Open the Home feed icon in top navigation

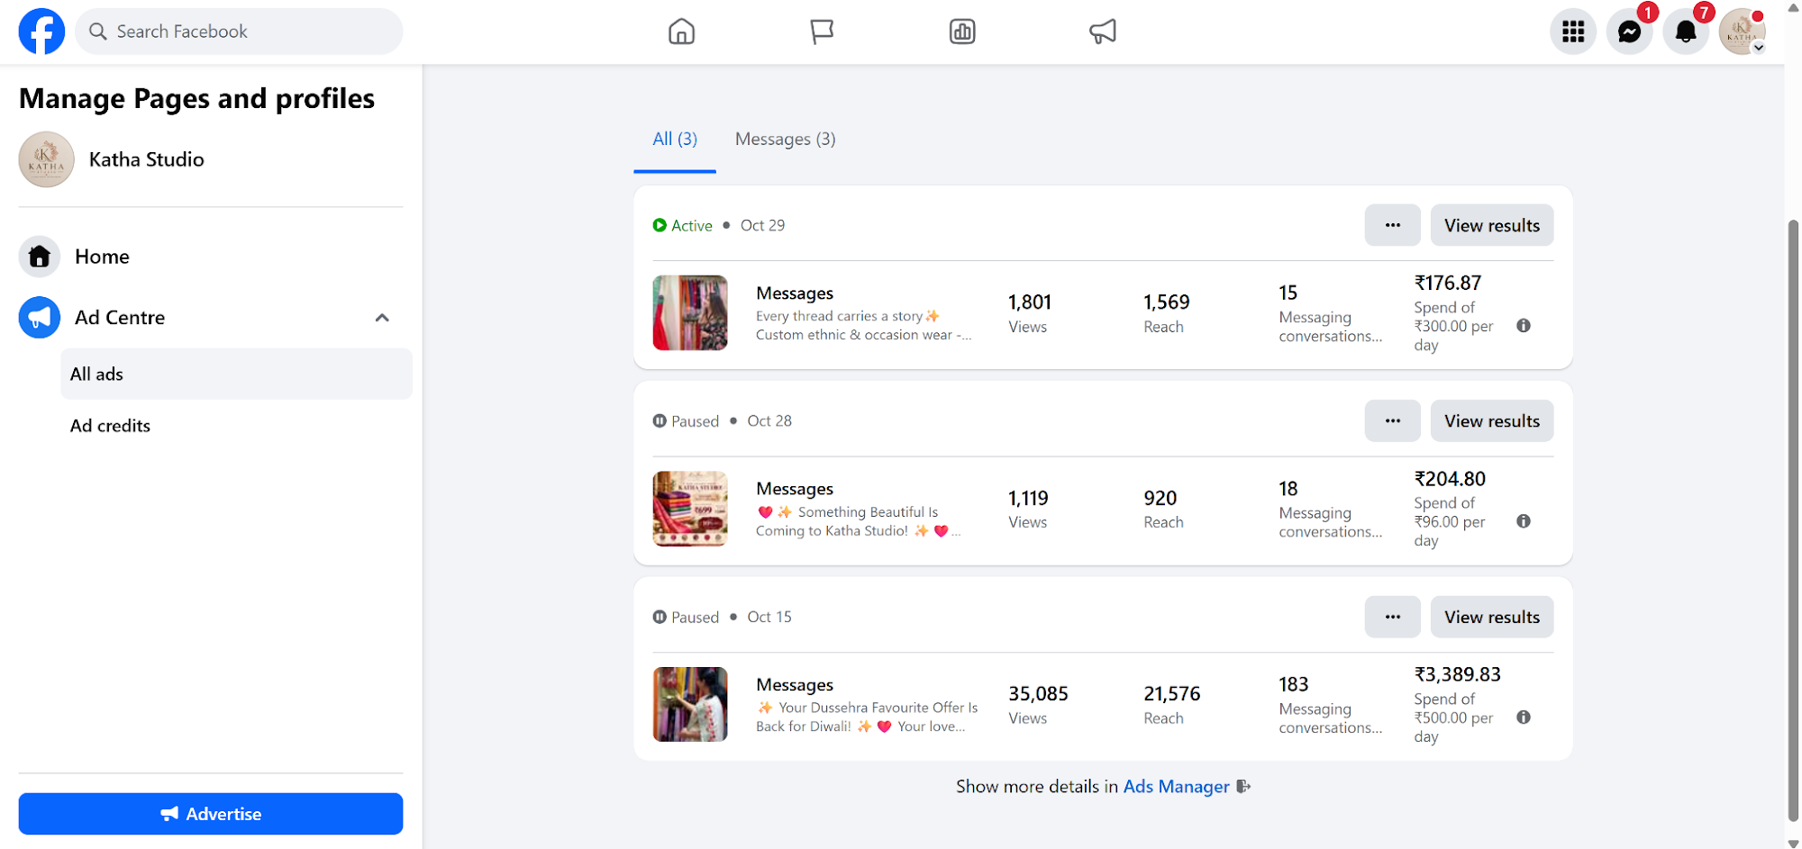(681, 32)
